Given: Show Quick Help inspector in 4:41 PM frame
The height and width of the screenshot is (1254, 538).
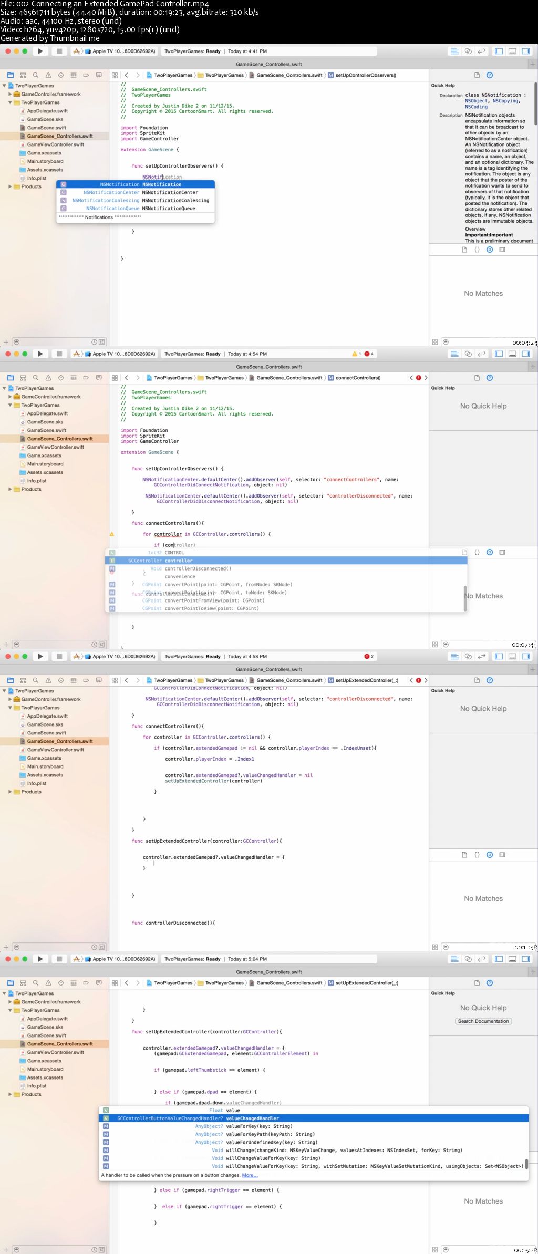Looking at the screenshot, I should click(x=490, y=75).
